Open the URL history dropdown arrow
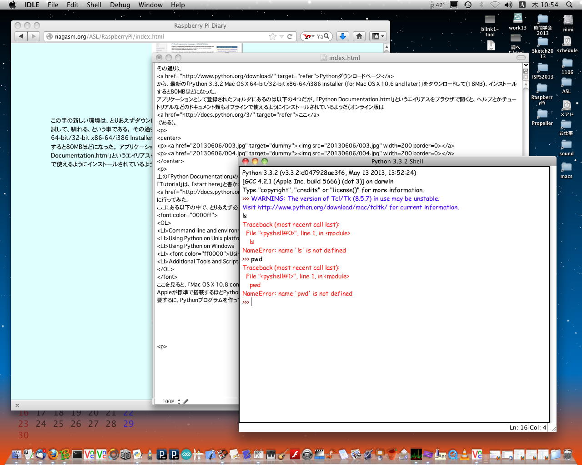The image size is (582, 465). pyautogui.click(x=281, y=36)
